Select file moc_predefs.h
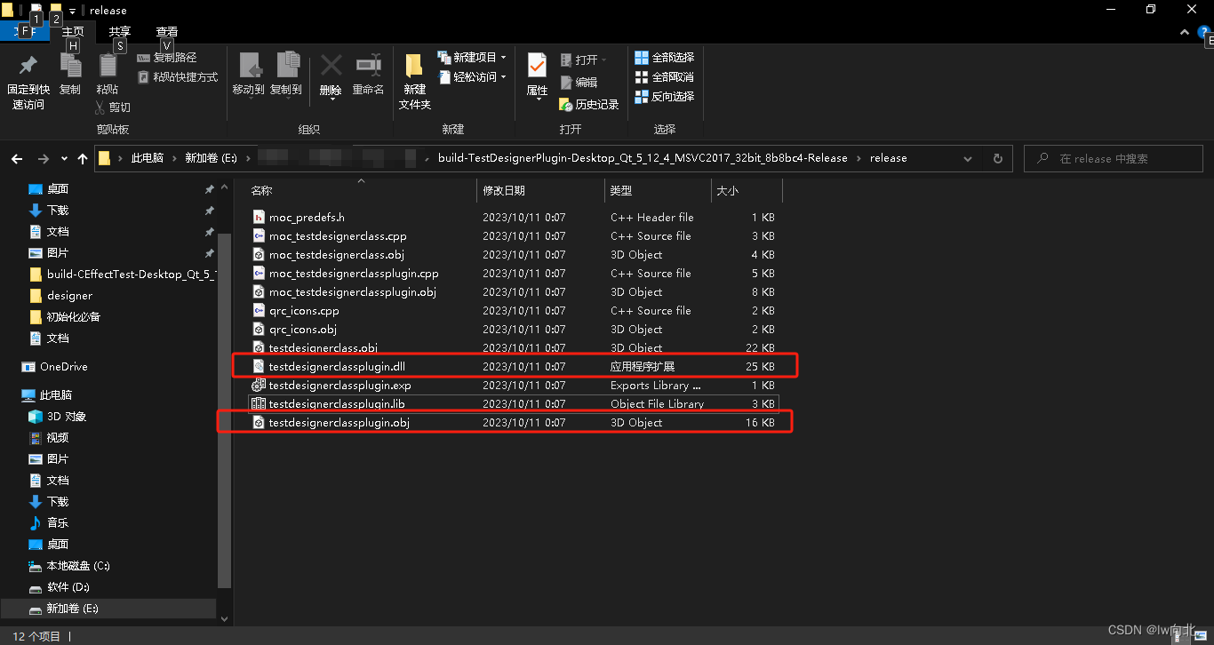1214x645 pixels. pyautogui.click(x=307, y=218)
